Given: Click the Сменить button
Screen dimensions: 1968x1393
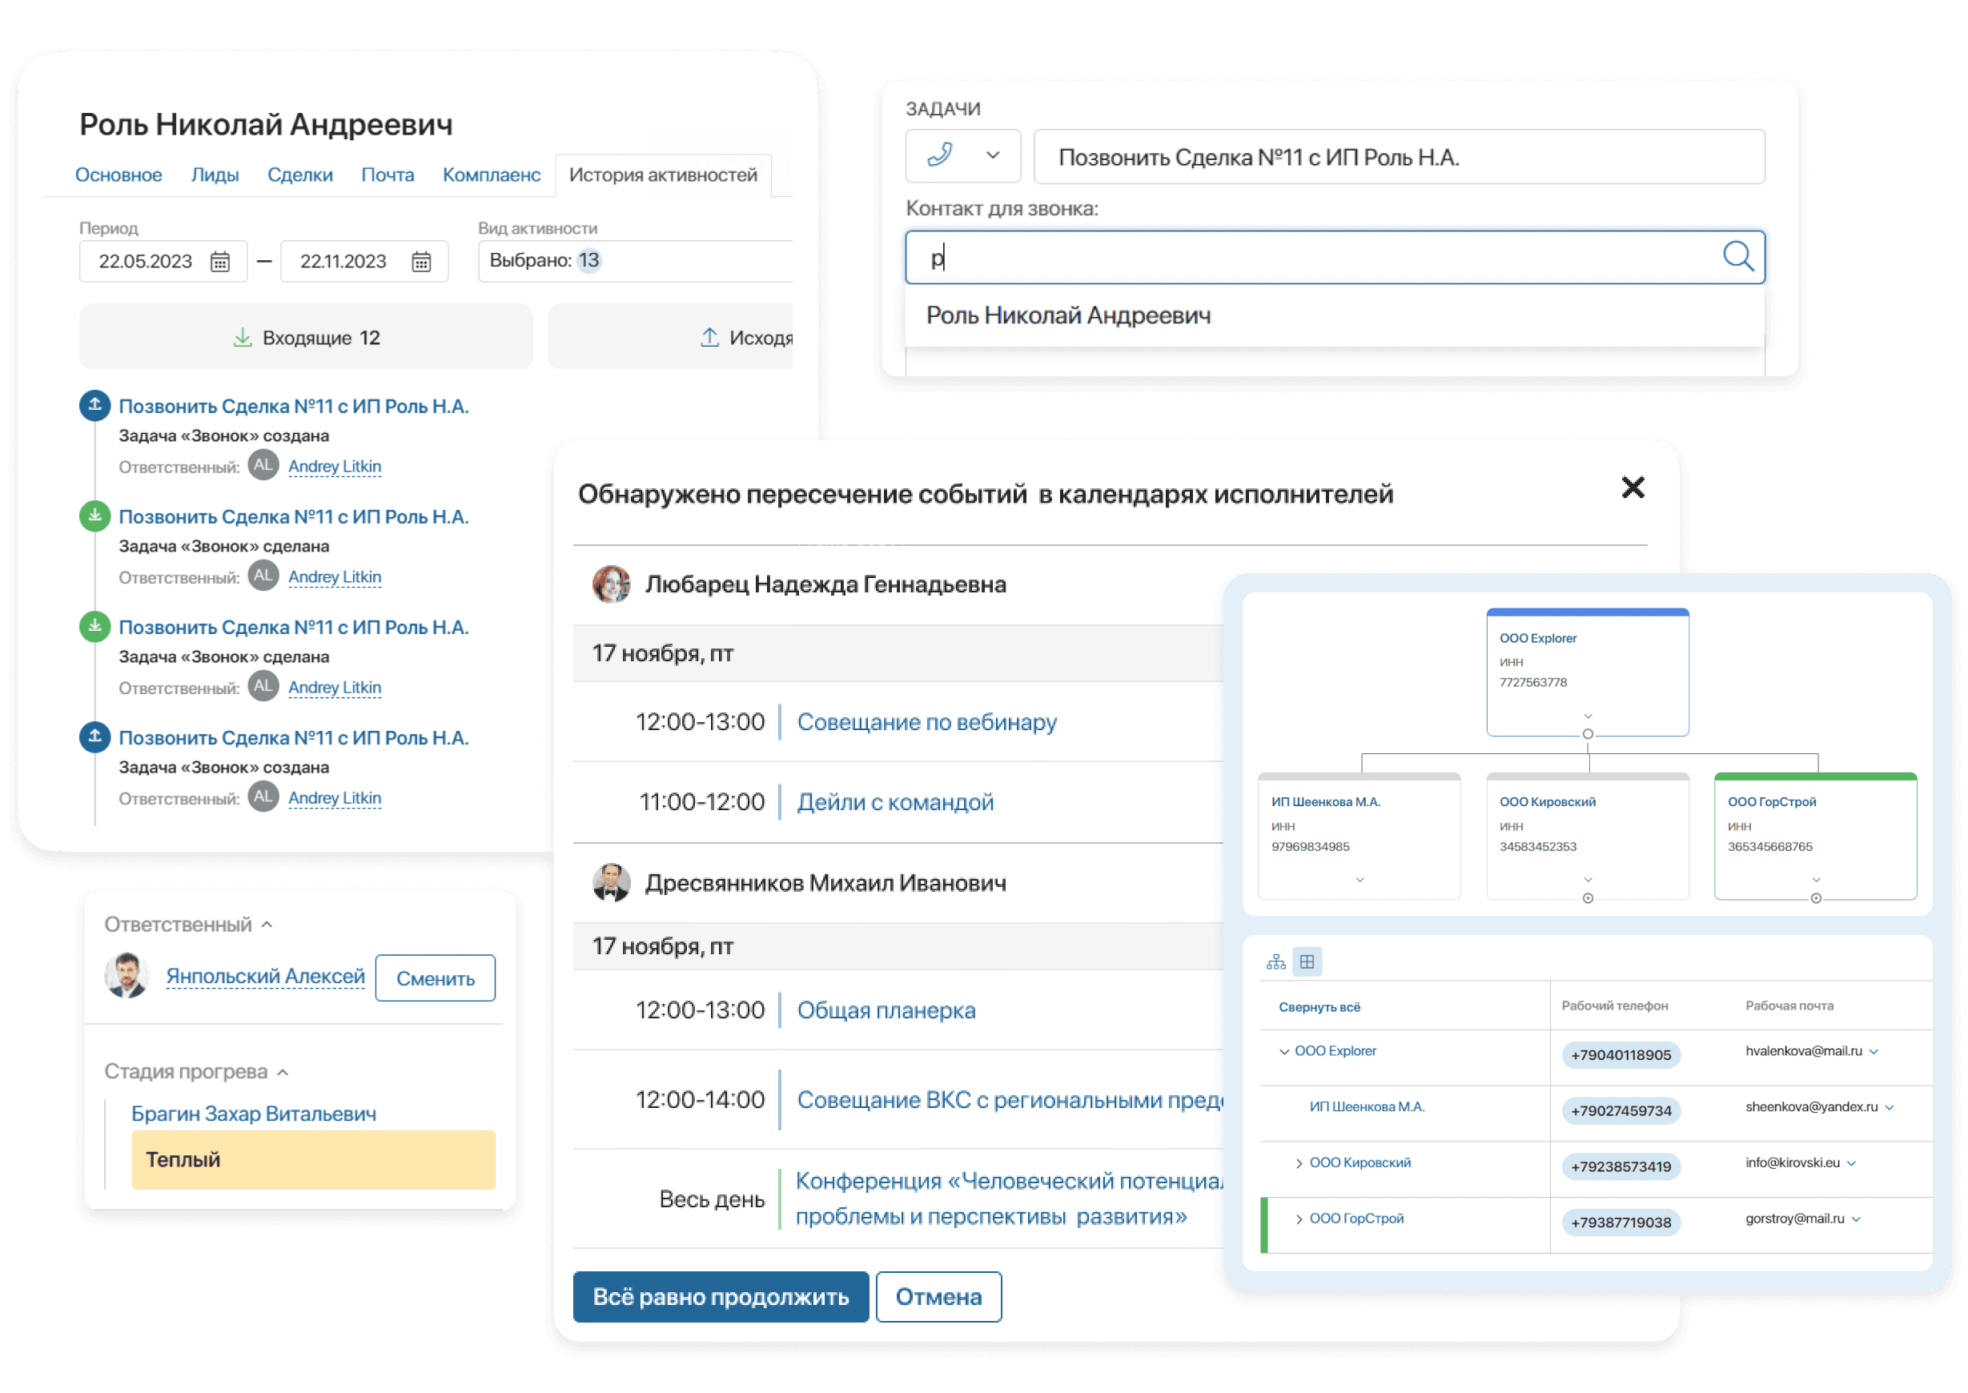Looking at the screenshot, I should [435, 978].
